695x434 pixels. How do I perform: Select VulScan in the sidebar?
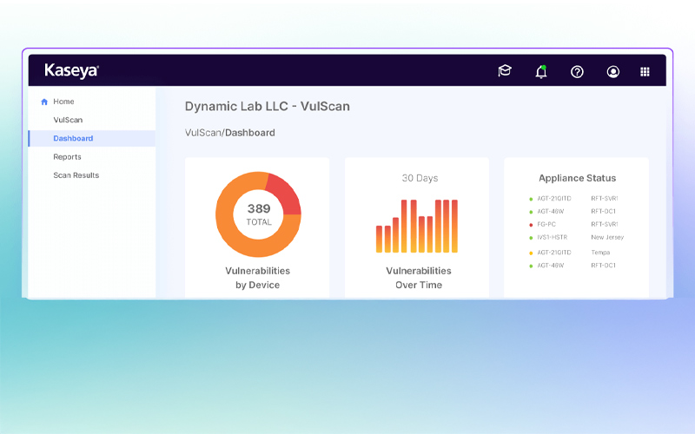coord(68,120)
